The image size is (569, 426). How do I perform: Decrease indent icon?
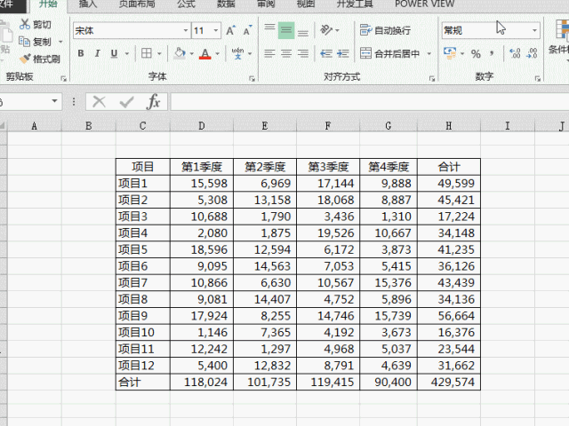[x=326, y=53]
